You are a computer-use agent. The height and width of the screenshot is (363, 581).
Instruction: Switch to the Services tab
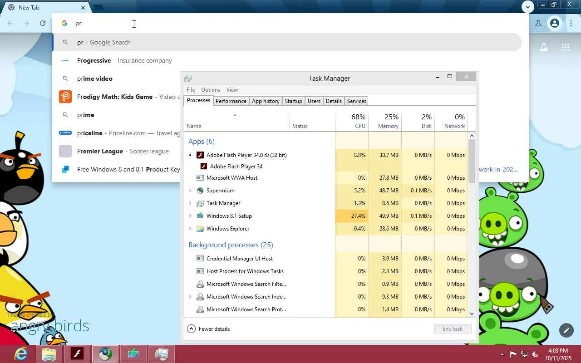tap(357, 101)
